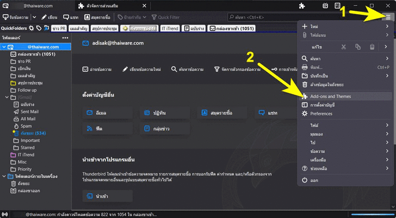
Task: Collapse โฟลเดอร์ภายในเครื่อง local folders
Action: tap(4, 176)
